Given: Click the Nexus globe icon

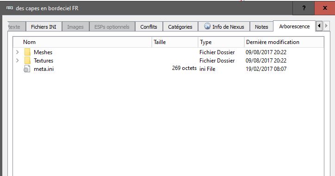Looking at the screenshot, I should click(207, 26).
